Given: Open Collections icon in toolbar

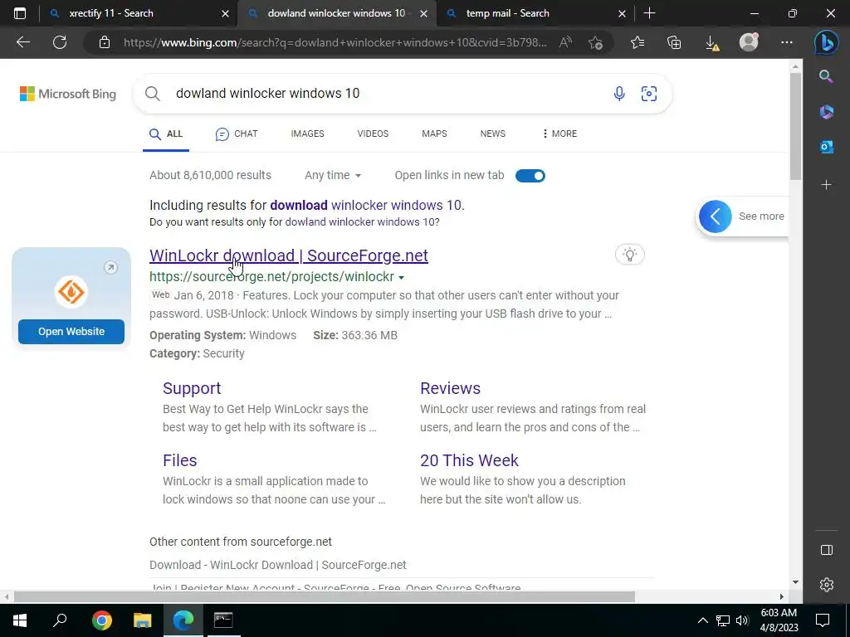Looking at the screenshot, I should (674, 42).
